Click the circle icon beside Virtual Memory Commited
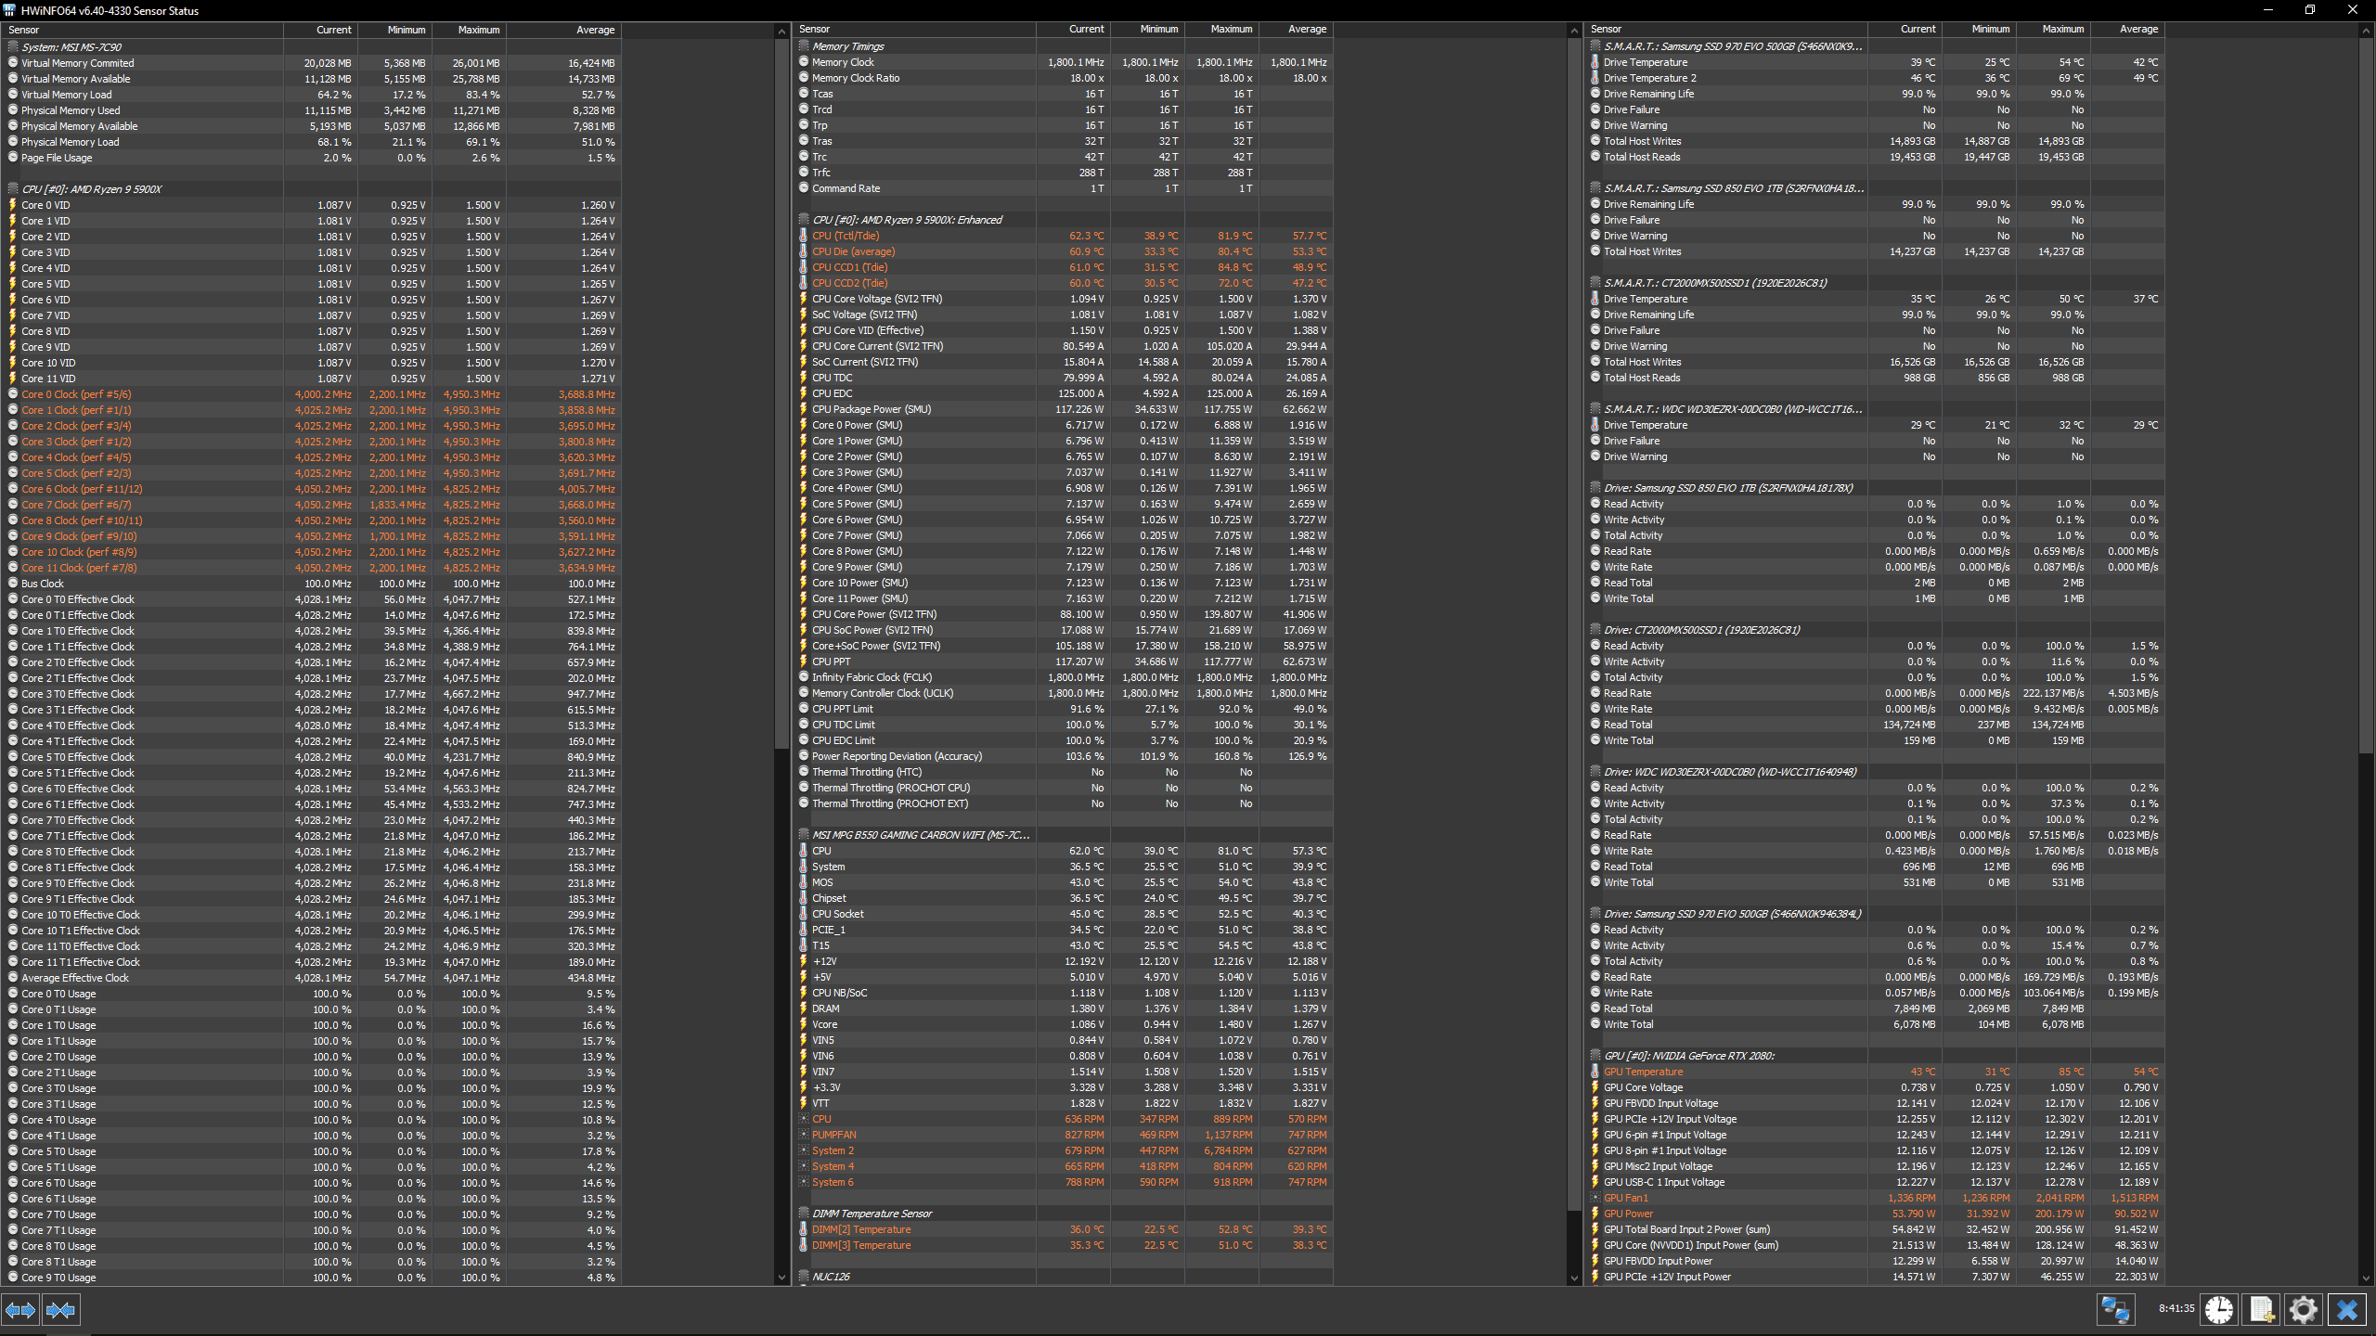Image resolution: width=2376 pixels, height=1336 pixels. coord(13,63)
